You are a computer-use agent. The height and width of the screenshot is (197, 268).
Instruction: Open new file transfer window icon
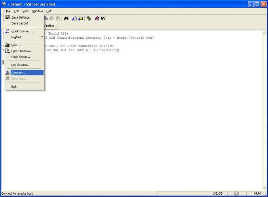click(81, 19)
